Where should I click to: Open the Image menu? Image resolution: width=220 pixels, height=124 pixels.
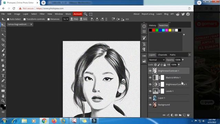point(17,14)
